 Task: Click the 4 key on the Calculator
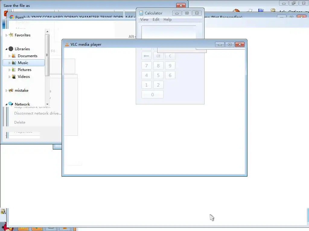pyautogui.click(x=146, y=75)
